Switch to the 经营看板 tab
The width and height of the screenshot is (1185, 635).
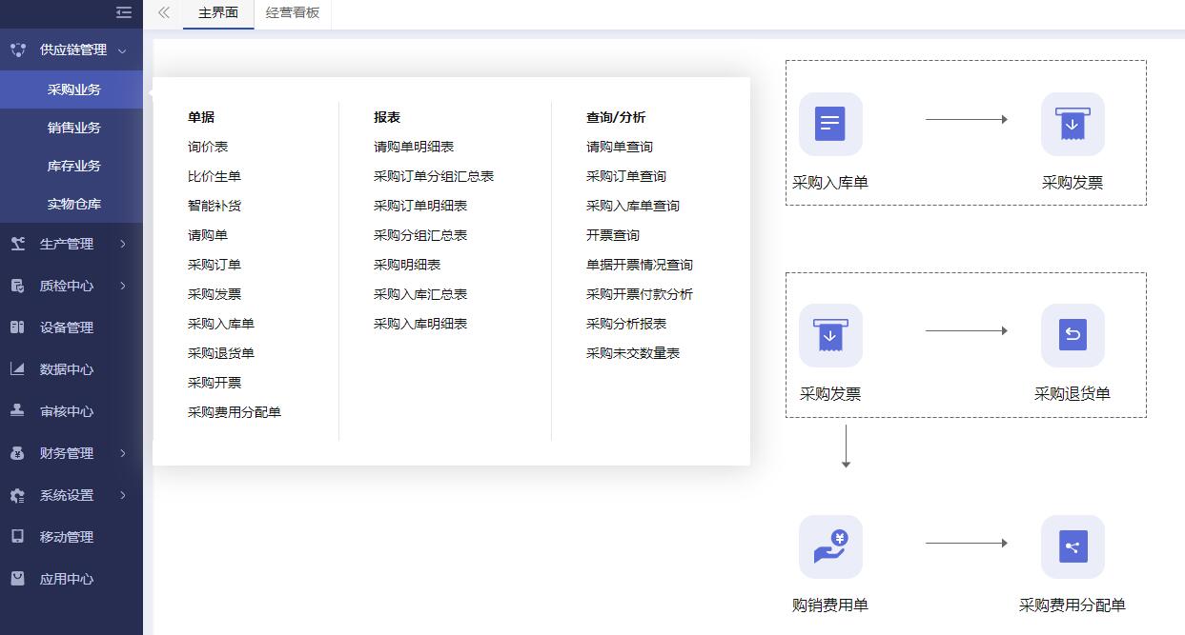[x=293, y=13]
